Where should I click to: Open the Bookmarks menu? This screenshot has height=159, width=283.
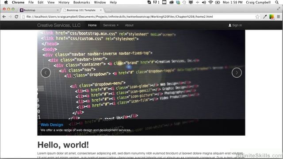coord(81,2)
